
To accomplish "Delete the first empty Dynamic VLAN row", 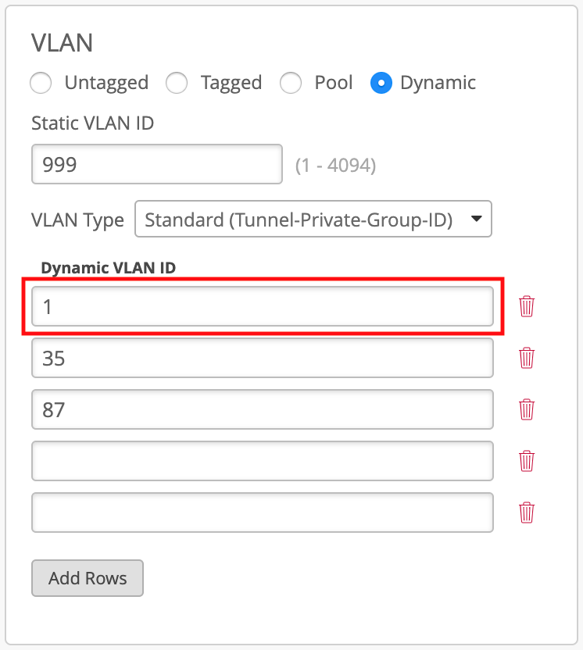I will click(x=527, y=461).
